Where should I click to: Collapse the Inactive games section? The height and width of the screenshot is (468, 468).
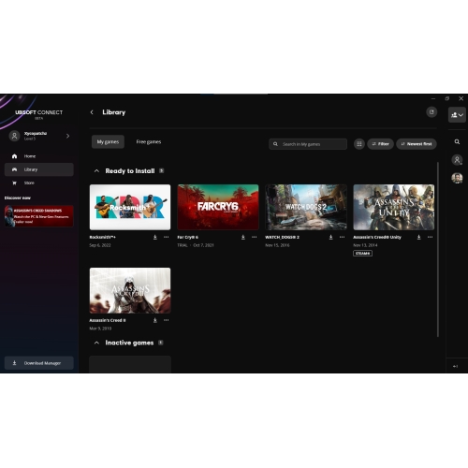tap(96, 343)
